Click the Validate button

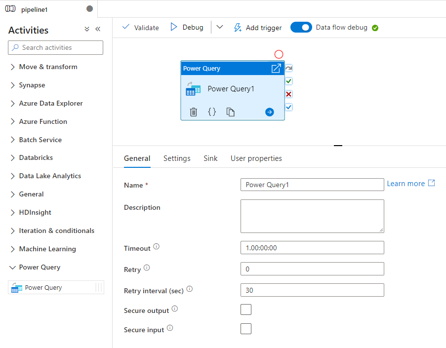[140, 28]
